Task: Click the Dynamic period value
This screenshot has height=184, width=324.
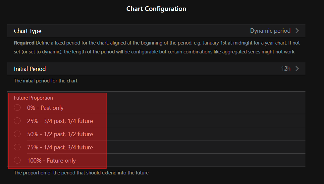Action: coord(270,31)
